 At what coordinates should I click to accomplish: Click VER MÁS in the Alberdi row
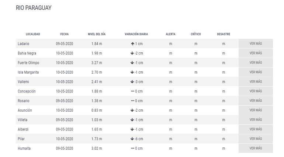tap(256, 129)
